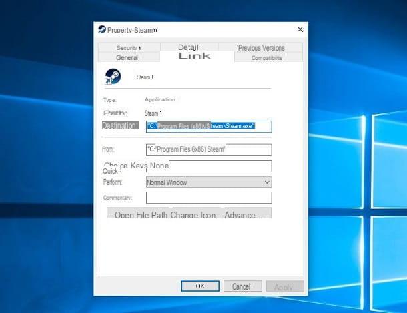Viewport: 407px width, 313px height.
Task: Click the Steam icon in title bar
Action: 102,29
